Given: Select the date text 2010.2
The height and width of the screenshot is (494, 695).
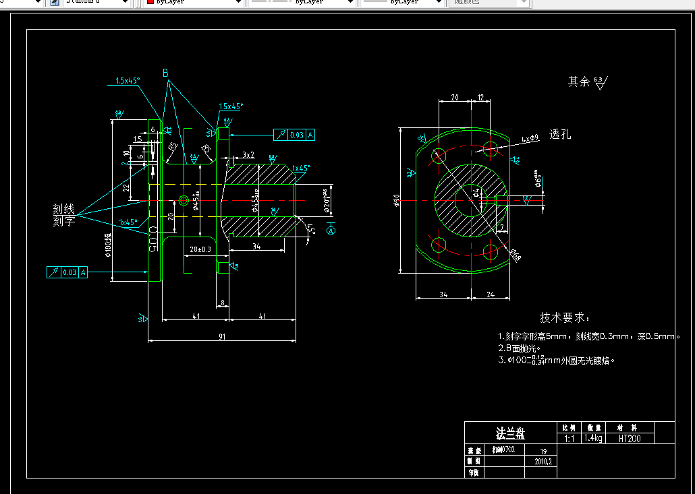Looking at the screenshot, I should tap(543, 461).
